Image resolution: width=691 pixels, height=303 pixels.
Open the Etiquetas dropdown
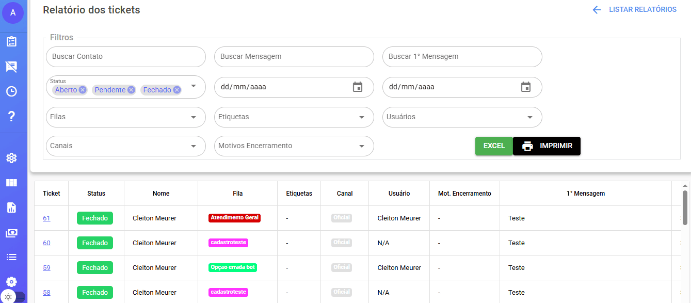(x=362, y=117)
